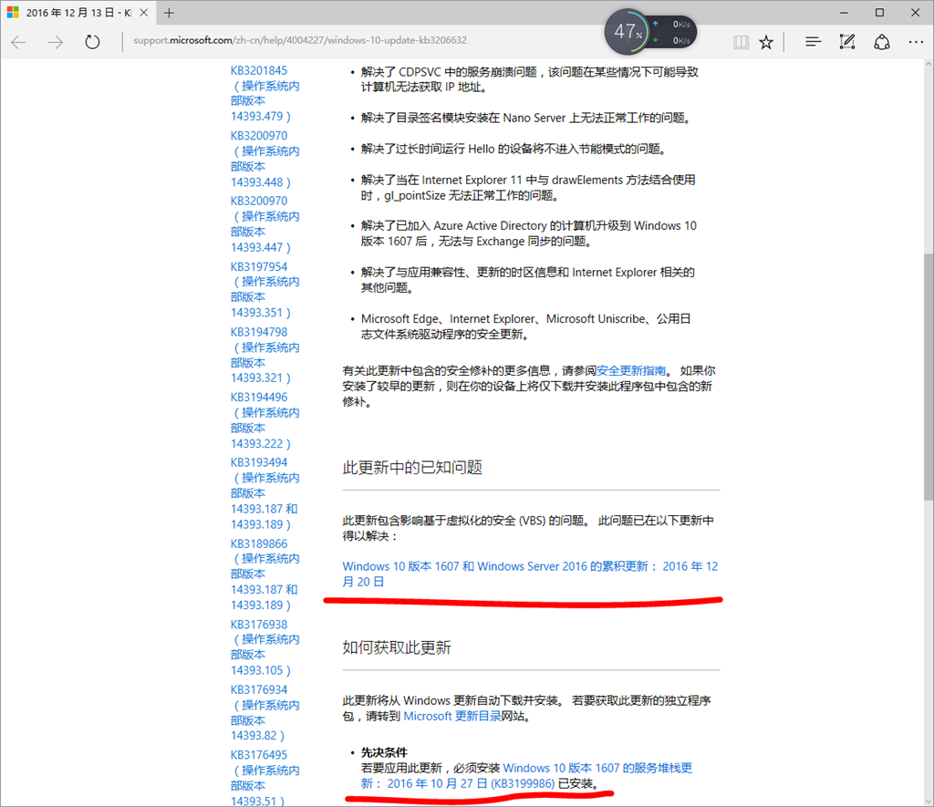The height and width of the screenshot is (807, 934).
Task: Click the Nano Server bullet text
Action: (x=526, y=118)
